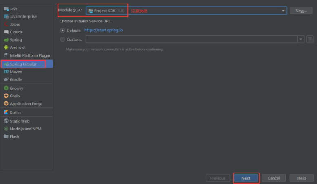Image resolution: width=317 pixels, height=184 pixels.
Task: Open the https://start.spring.io link
Action: point(104,30)
